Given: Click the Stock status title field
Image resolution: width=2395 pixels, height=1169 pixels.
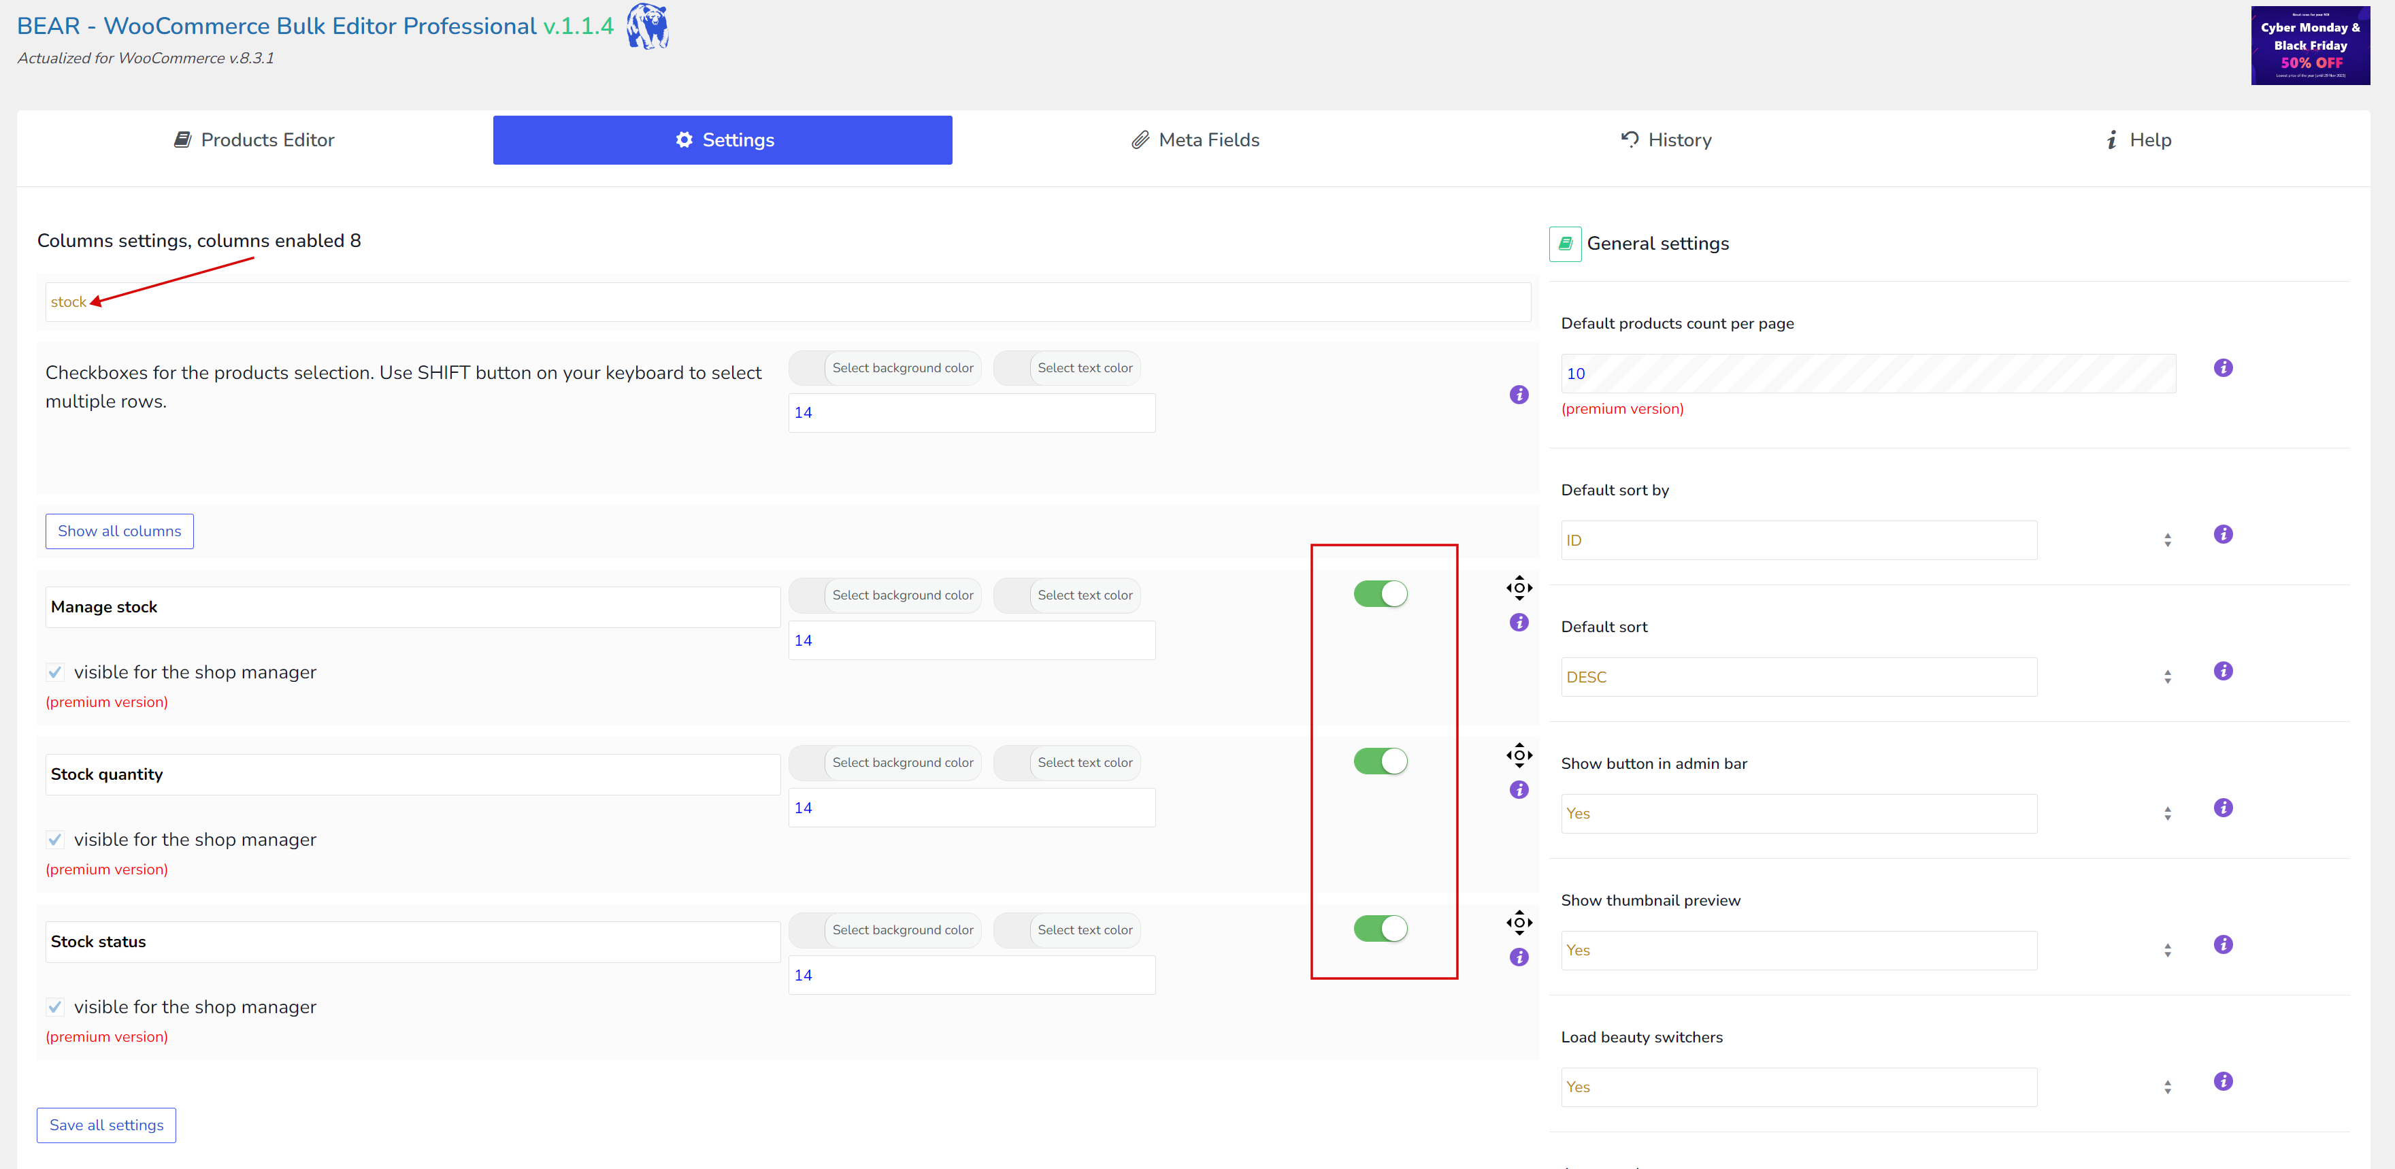Looking at the screenshot, I should click(413, 942).
